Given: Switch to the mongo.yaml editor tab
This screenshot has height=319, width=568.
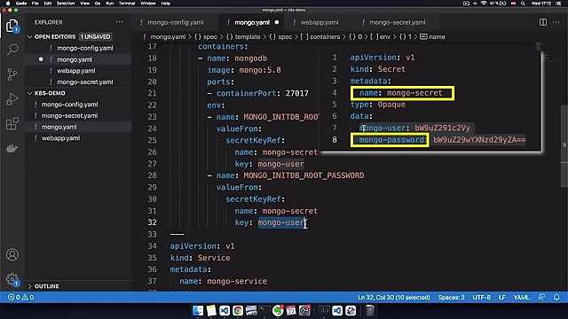Looking at the screenshot, I should click(252, 22).
